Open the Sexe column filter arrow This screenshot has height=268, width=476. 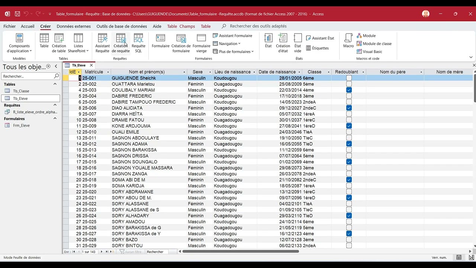pyautogui.click(x=210, y=72)
